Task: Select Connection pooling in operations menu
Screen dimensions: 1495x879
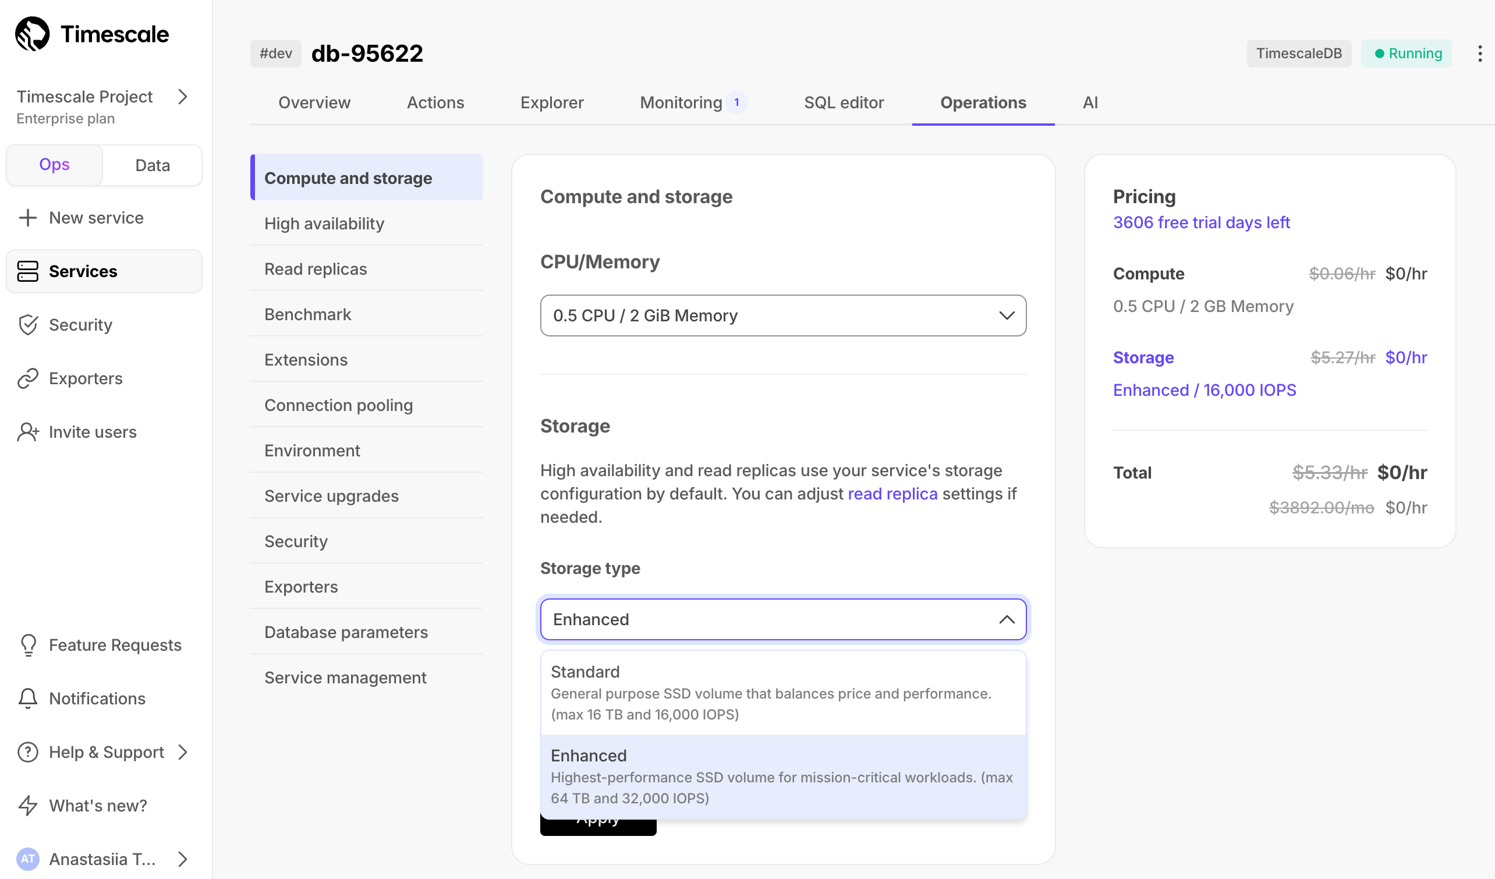Action: pyautogui.click(x=367, y=405)
